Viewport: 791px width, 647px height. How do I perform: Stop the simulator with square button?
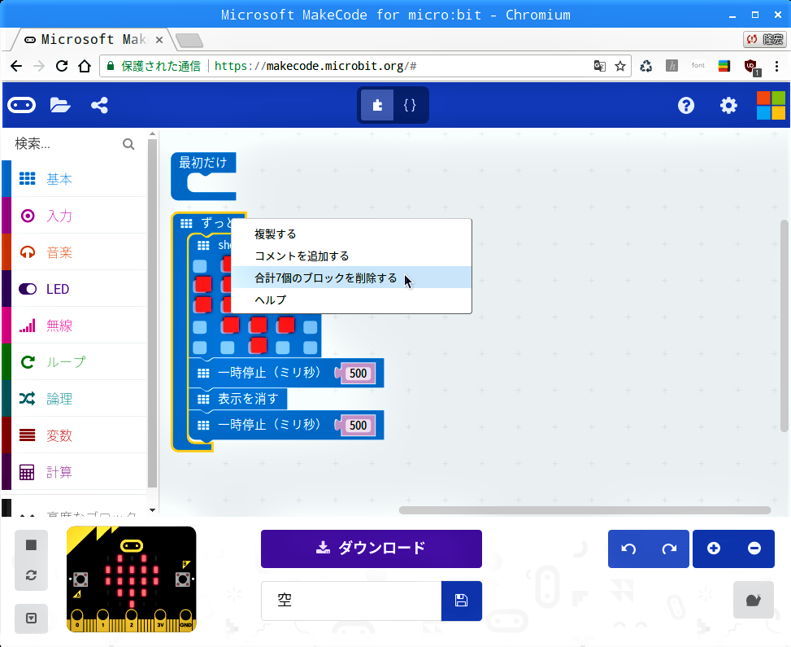[x=31, y=544]
